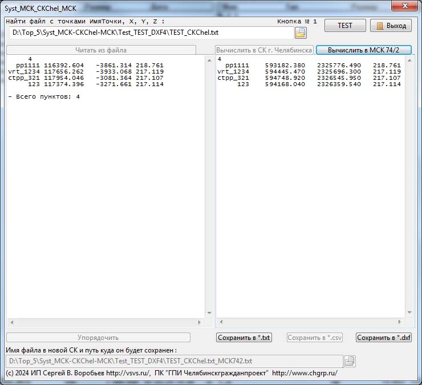Save results with Сохранить в *.txt
Viewport: 422px width, 385px height.
pyautogui.click(x=244, y=338)
